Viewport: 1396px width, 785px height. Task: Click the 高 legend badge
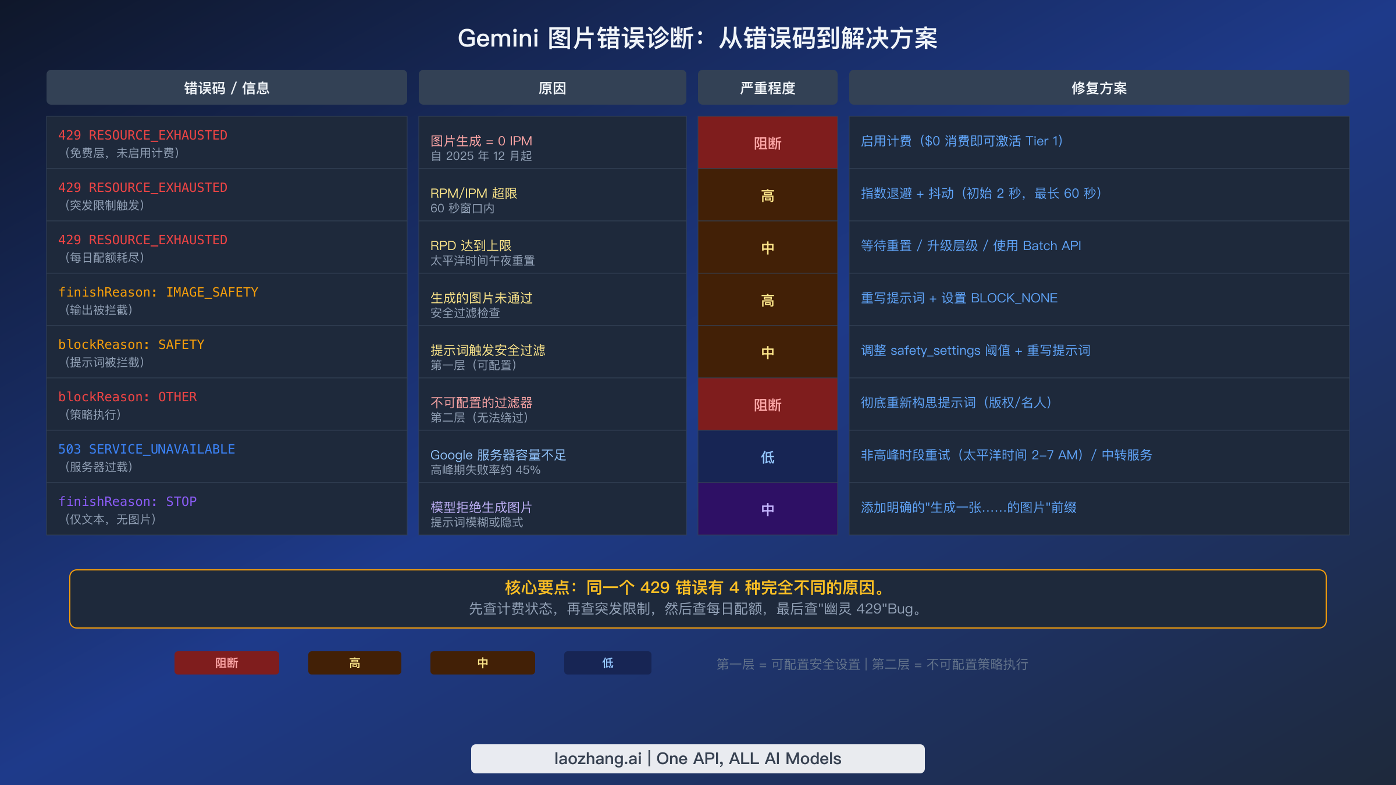coord(354,663)
